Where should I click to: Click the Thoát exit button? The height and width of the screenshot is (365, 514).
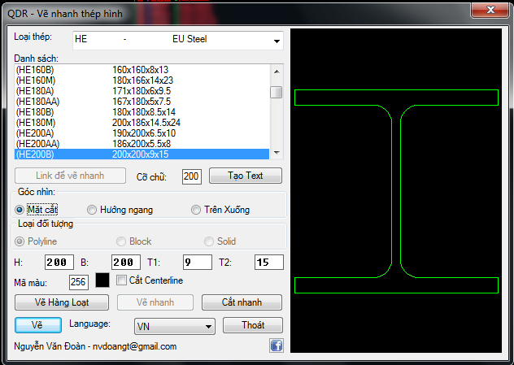[253, 325]
